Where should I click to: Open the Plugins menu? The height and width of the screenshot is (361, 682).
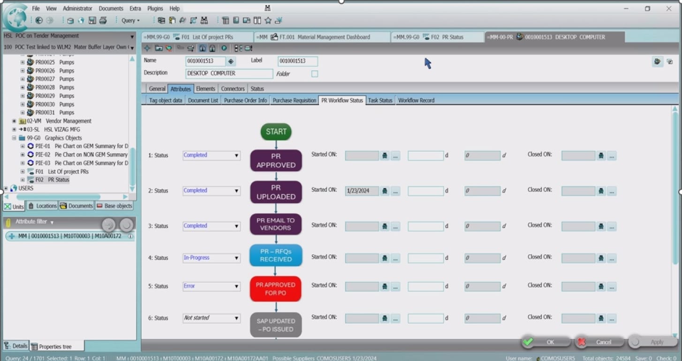155,8
